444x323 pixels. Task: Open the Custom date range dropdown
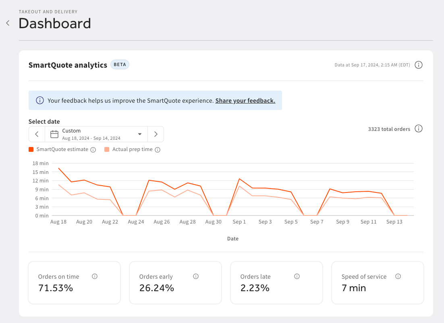(139, 134)
